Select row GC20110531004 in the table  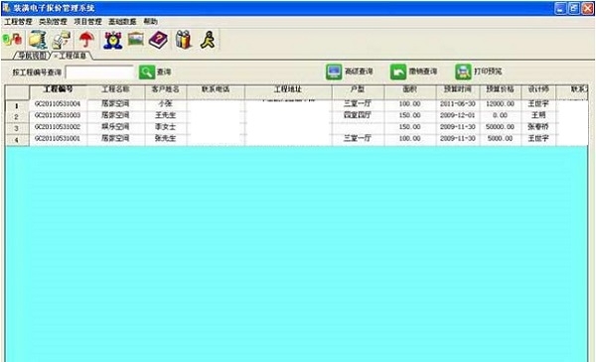click(x=296, y=103)
